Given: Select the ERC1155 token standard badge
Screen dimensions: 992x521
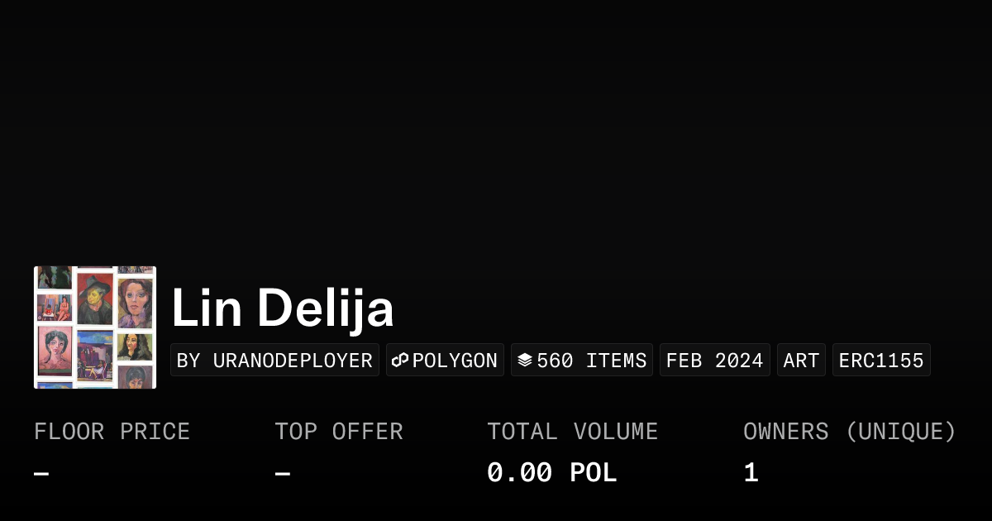Looking at the screenshot, I should 880,361.
